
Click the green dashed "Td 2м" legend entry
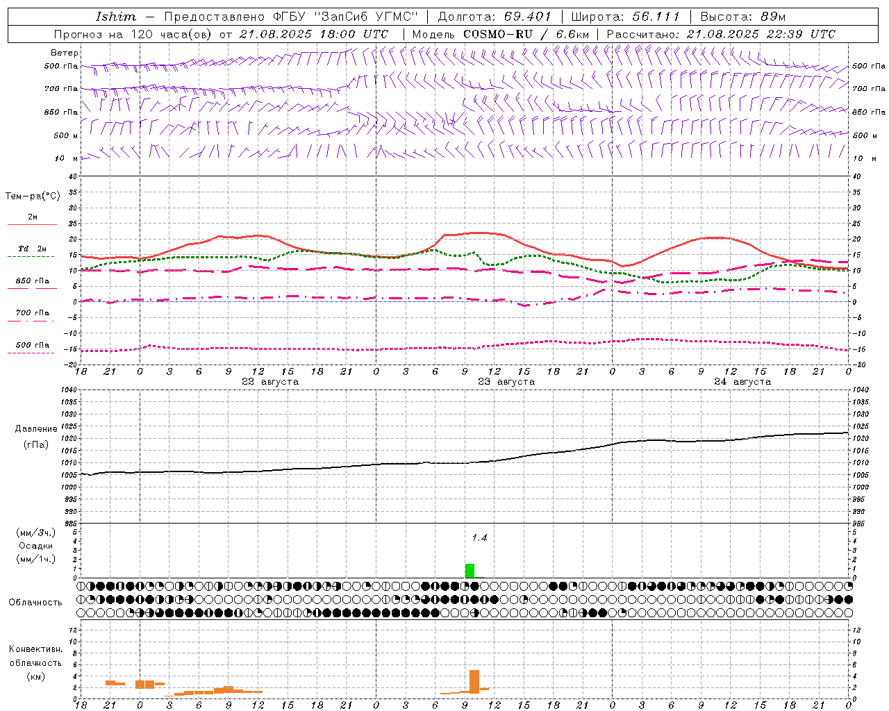pos(32,252)
